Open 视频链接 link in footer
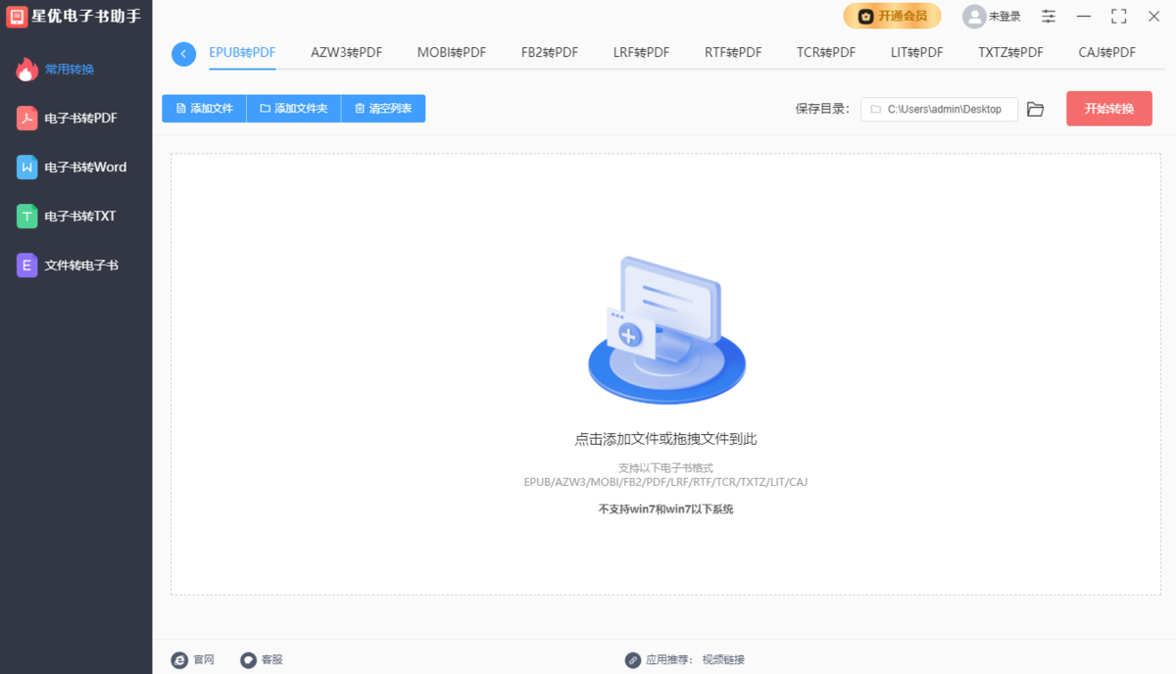 [723, 660]
